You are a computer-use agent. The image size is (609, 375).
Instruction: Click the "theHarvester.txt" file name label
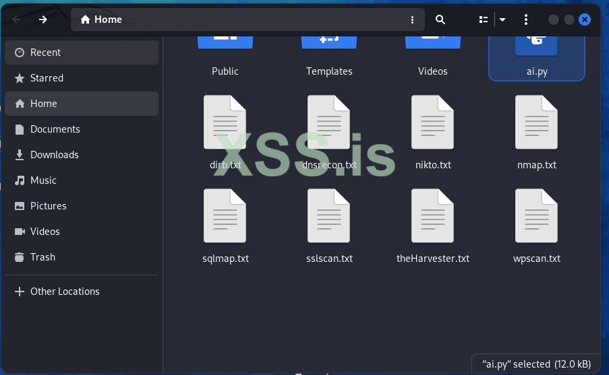(x=433, y=259)
